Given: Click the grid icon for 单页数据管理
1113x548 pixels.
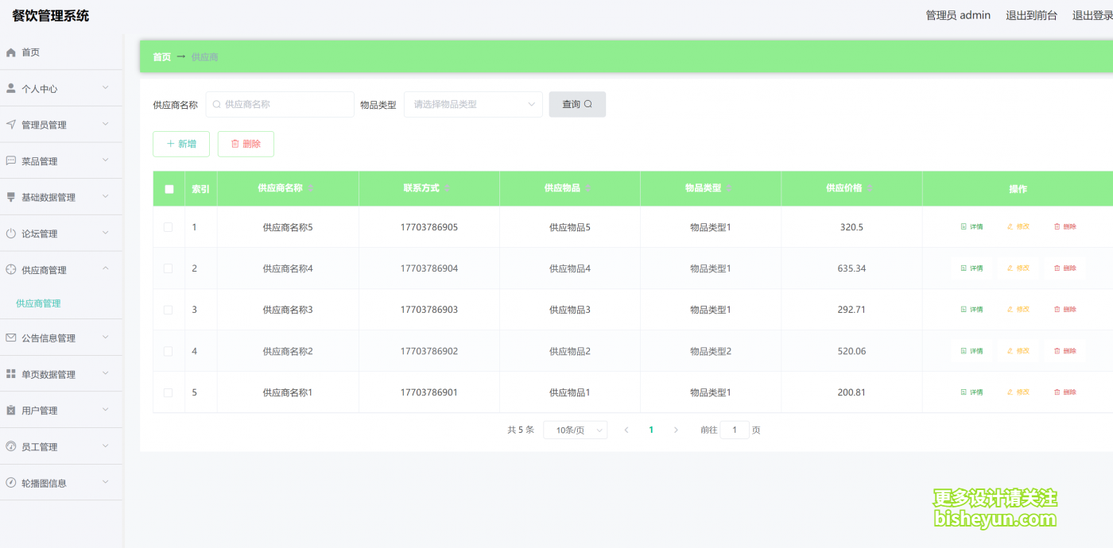Looking at the screenshot, I should click(x=11, y=374).
